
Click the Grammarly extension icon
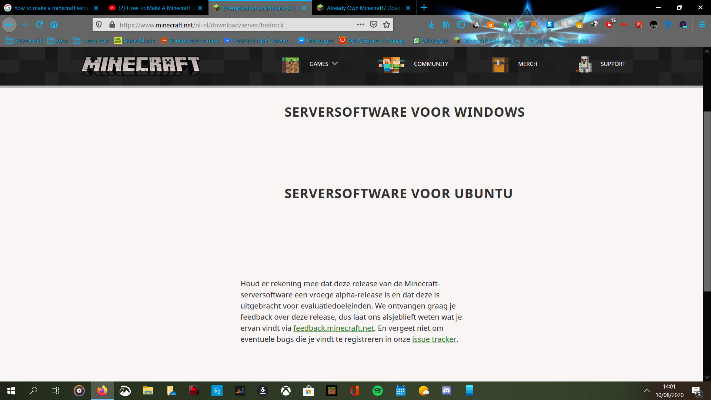tap(520, 24)
